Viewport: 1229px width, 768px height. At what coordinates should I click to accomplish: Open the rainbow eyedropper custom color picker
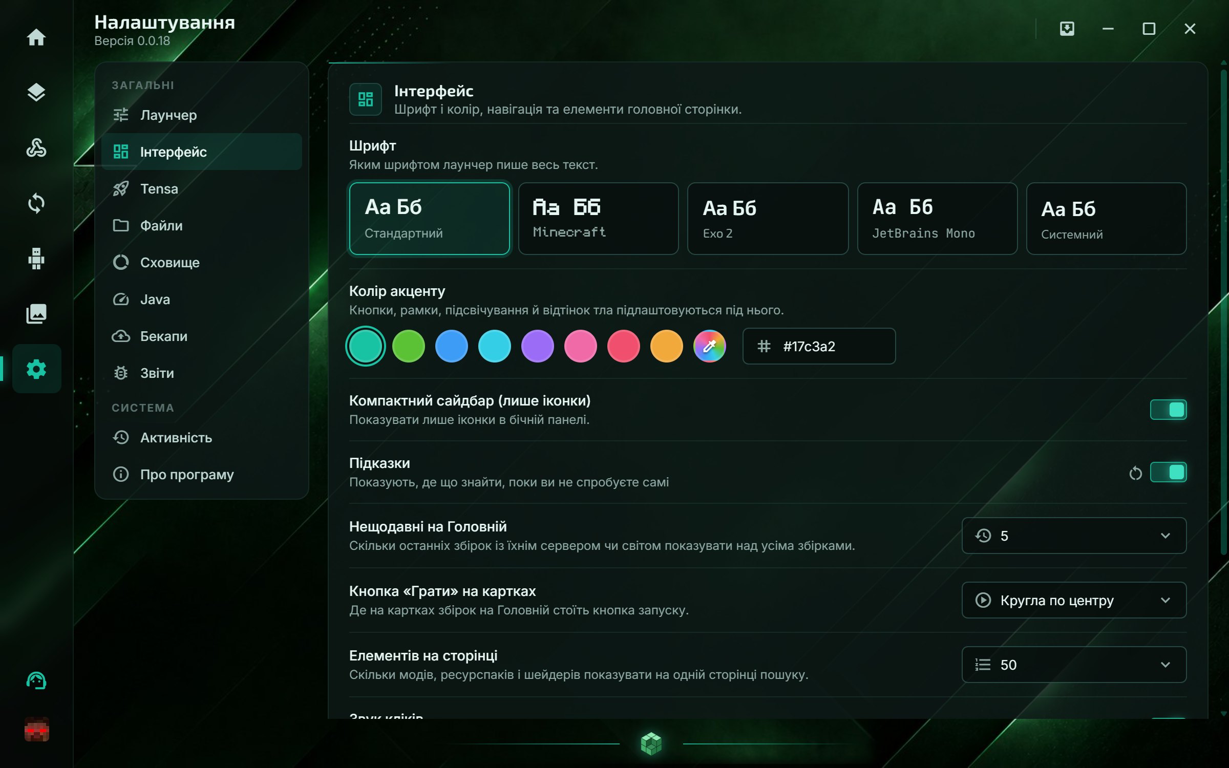point(710,346)
